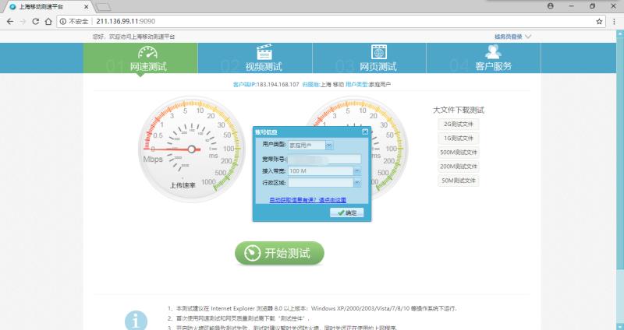Select the 上海移动测速平台 browser tab
Viewport: 624px width, 330px height.
(48, 7)
